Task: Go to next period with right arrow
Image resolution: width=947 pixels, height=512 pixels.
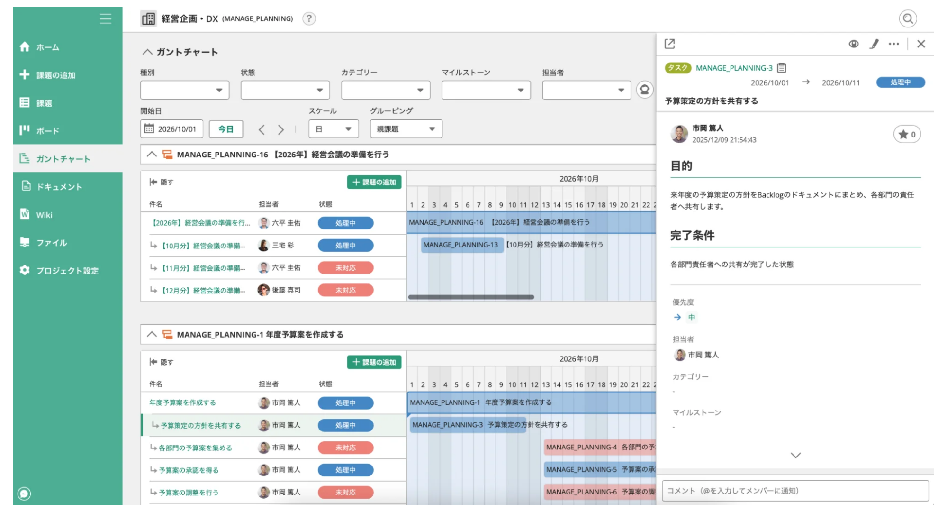Action: tap(281, 129)
